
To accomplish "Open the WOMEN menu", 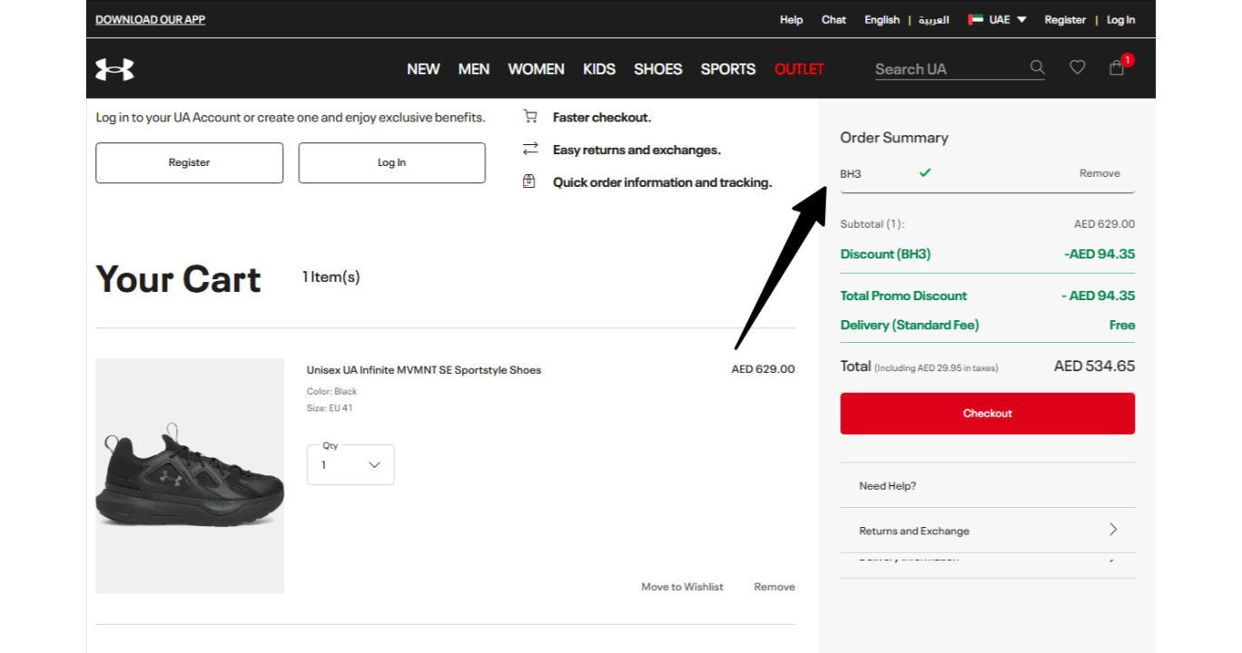I will (536, 69).
